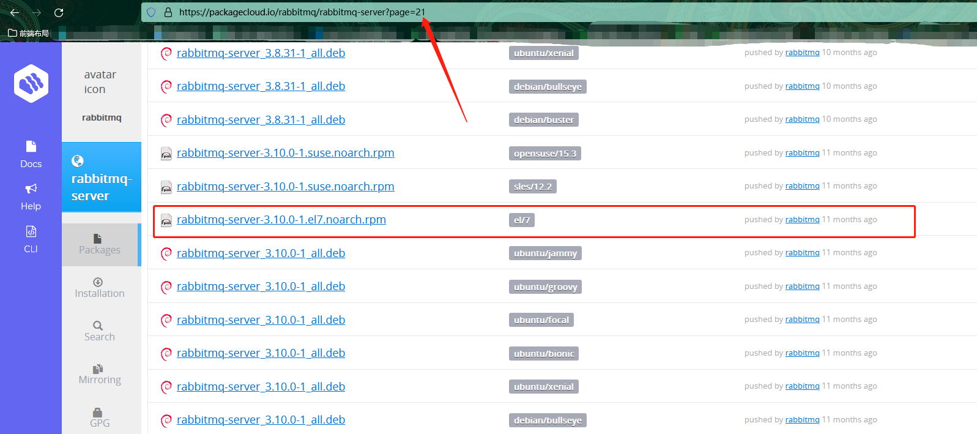Image resolution: width=977 pixels, height=434 pixels.
Task: Open the 前端布局 bookmark folder
Action: (29, 33)
